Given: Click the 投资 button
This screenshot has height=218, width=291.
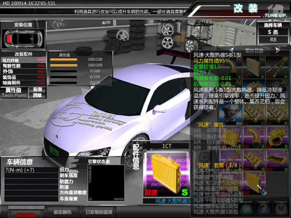Looking at the screenshot, I should pos(37,90).
